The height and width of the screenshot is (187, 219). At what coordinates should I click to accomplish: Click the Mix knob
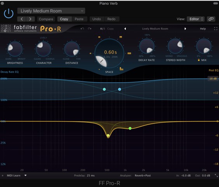(204, 46)
